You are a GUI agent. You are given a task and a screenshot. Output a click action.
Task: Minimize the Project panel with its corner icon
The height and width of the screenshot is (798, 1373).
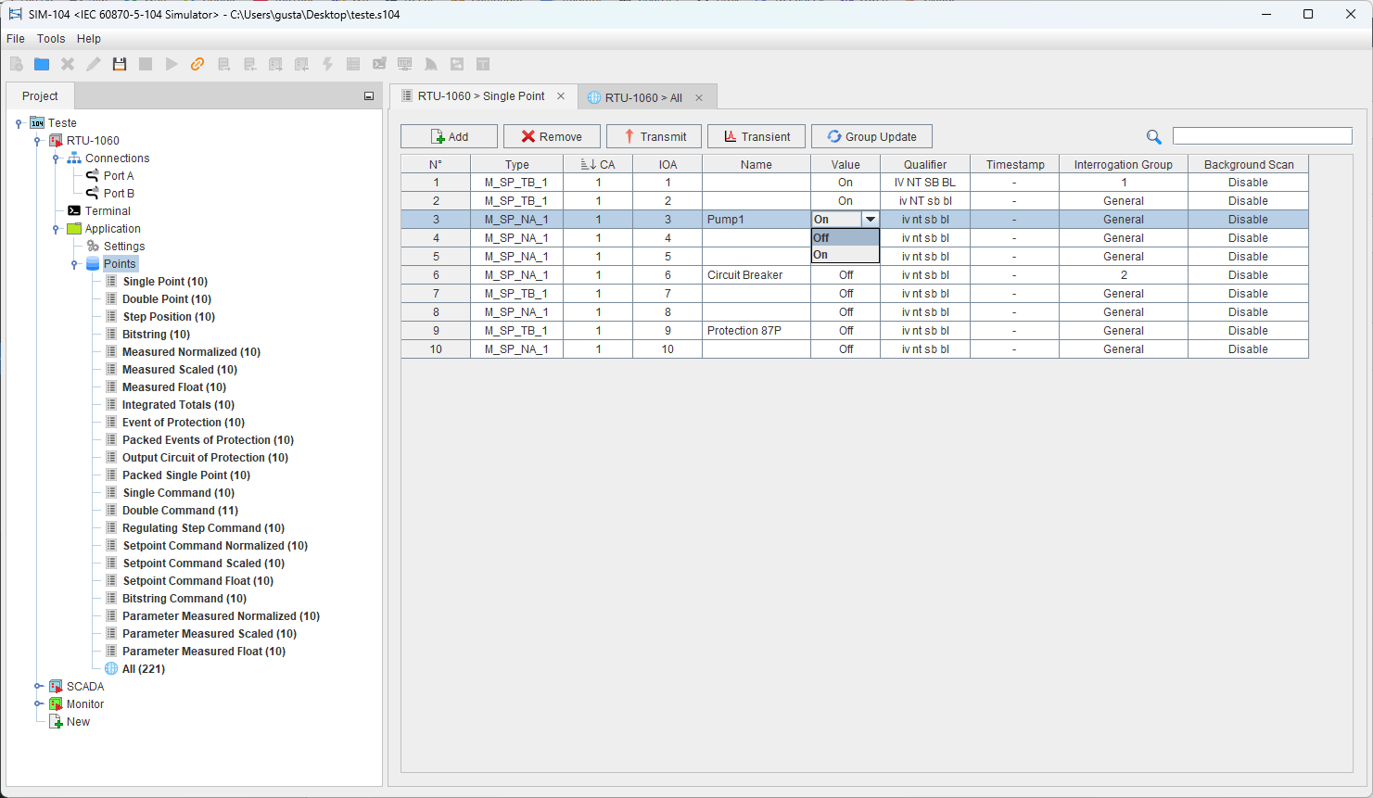[368, 96]
